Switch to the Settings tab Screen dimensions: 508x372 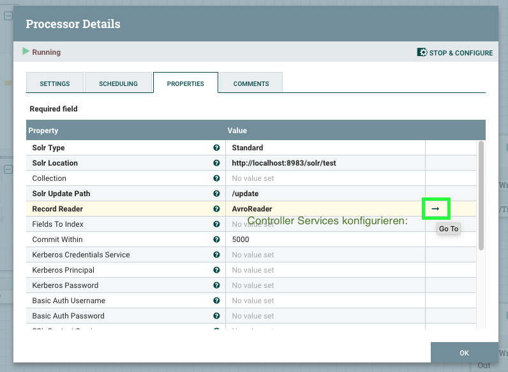(x=55, y=83)
